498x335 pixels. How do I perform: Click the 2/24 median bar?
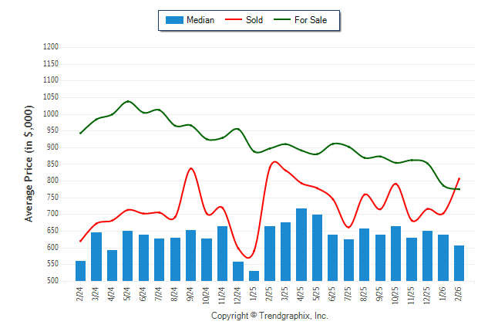[x=81, y=271]
